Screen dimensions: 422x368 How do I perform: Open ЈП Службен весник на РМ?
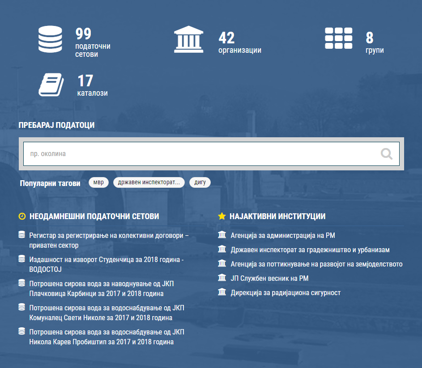(x=269, y=279)
